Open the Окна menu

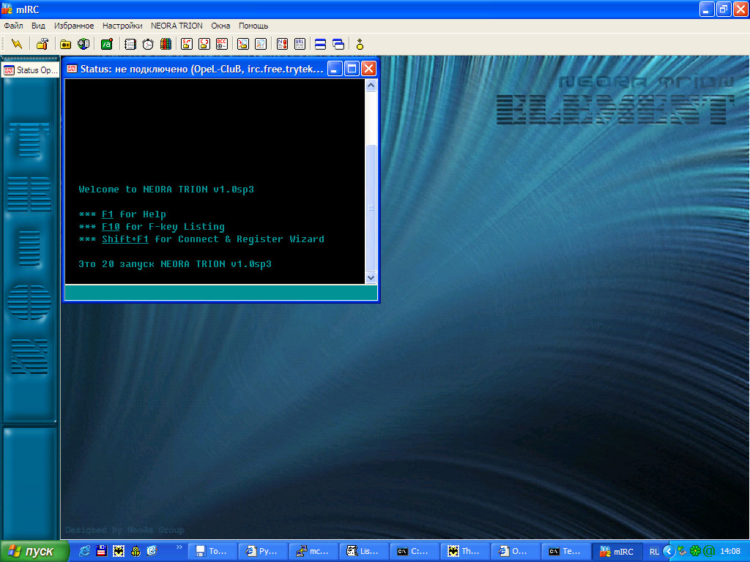(x=220, y=26)
